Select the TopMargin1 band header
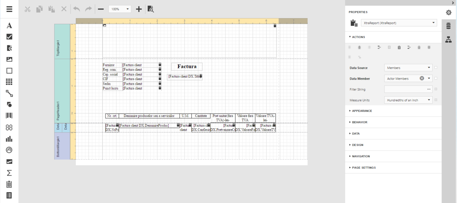Screen dimensions: 457x203 [x=58, y=42]
